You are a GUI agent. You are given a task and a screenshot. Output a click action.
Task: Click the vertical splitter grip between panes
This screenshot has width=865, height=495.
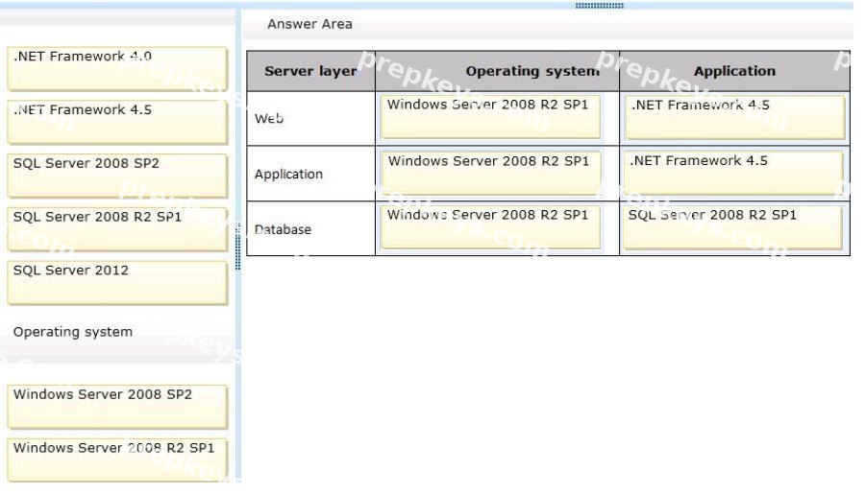tap(237, 247)
